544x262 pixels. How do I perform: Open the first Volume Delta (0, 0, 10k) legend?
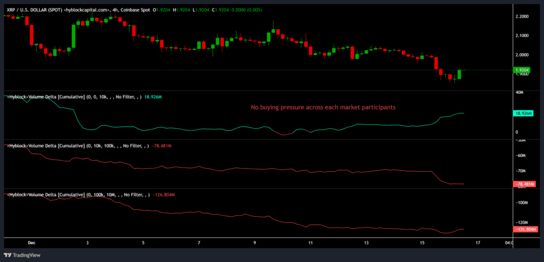(74, 97)
